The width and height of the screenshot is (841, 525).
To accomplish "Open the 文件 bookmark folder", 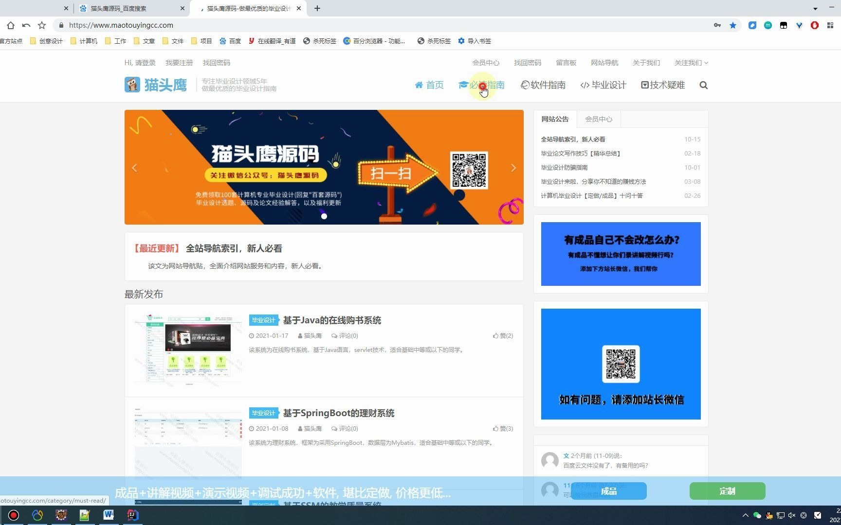I will 173,41.
